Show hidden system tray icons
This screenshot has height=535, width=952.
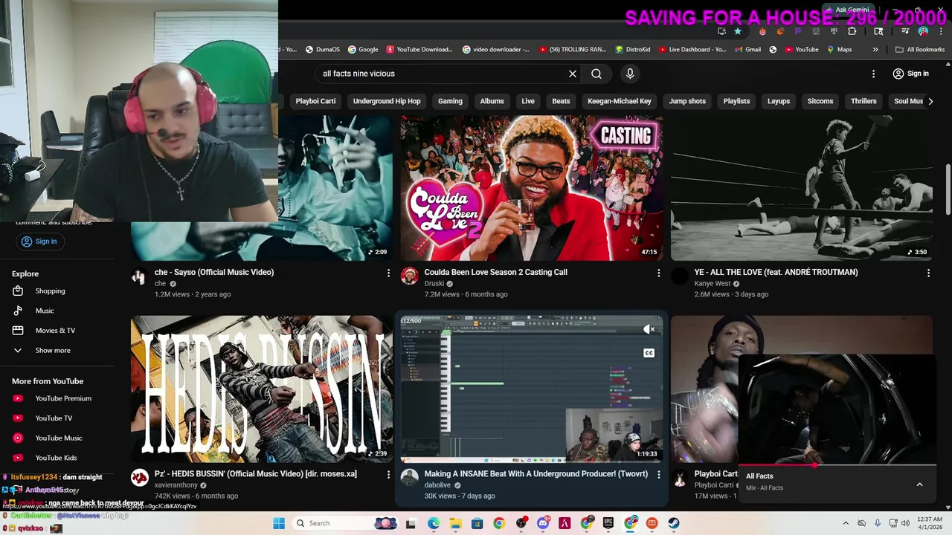pos(846,523)
